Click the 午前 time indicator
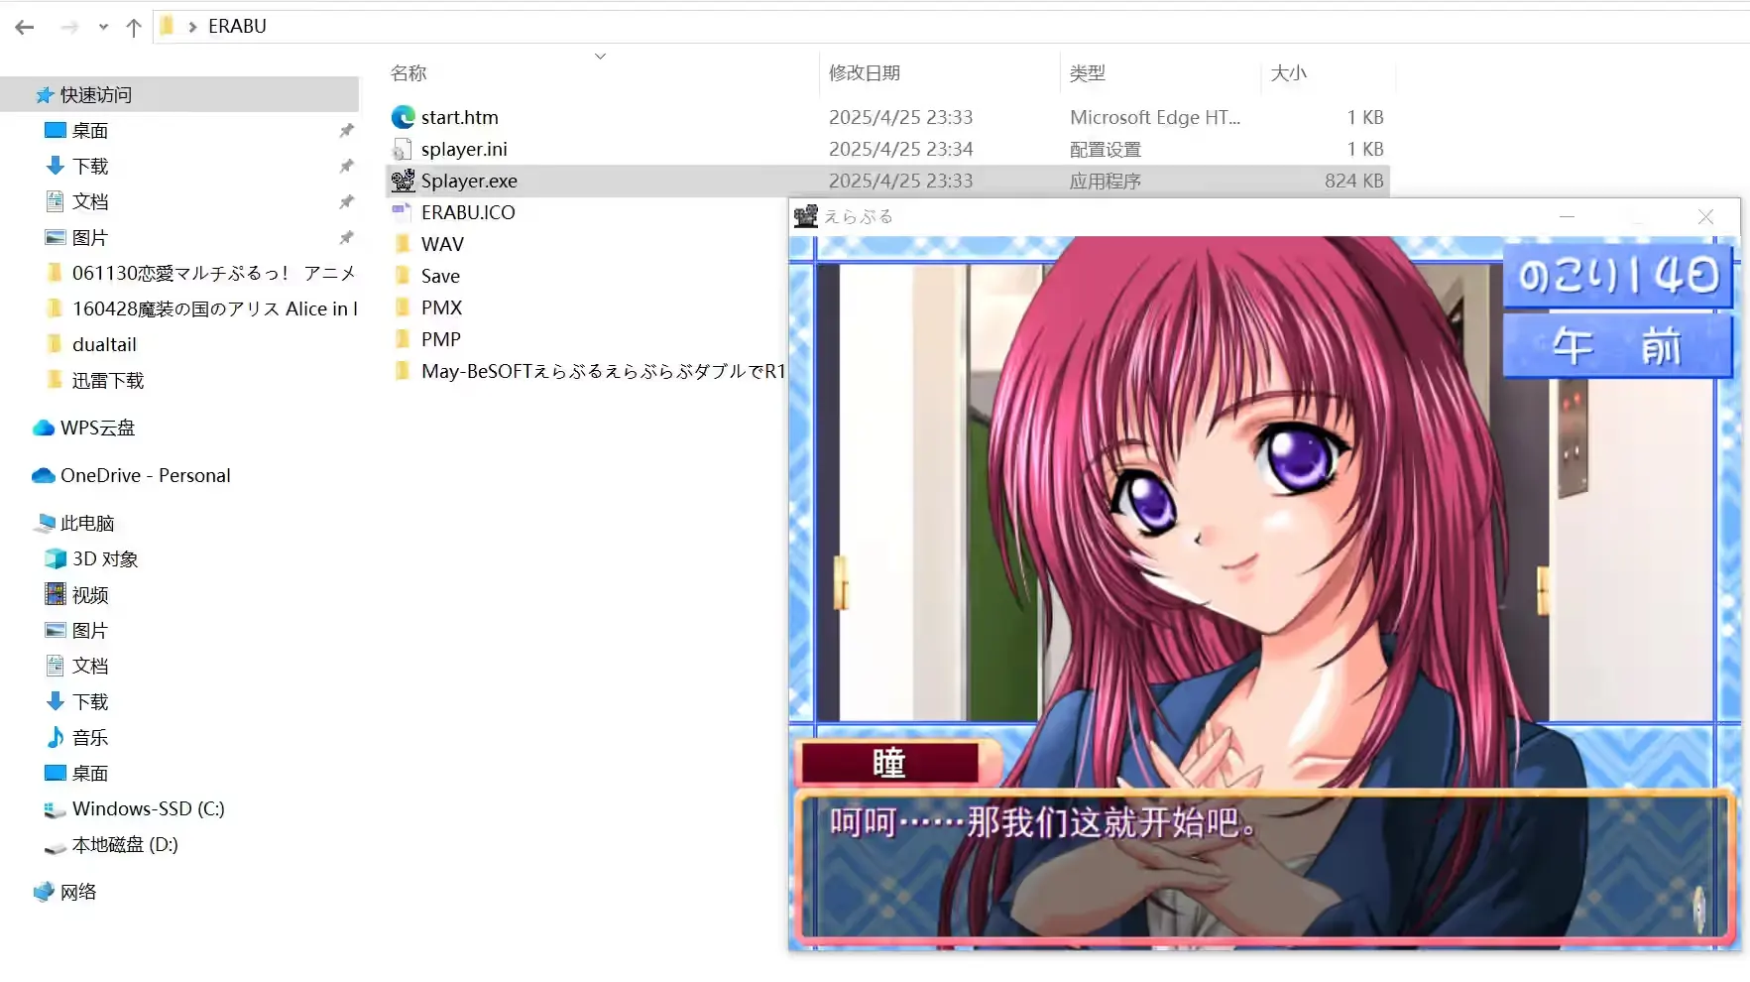 [1618, 347]
